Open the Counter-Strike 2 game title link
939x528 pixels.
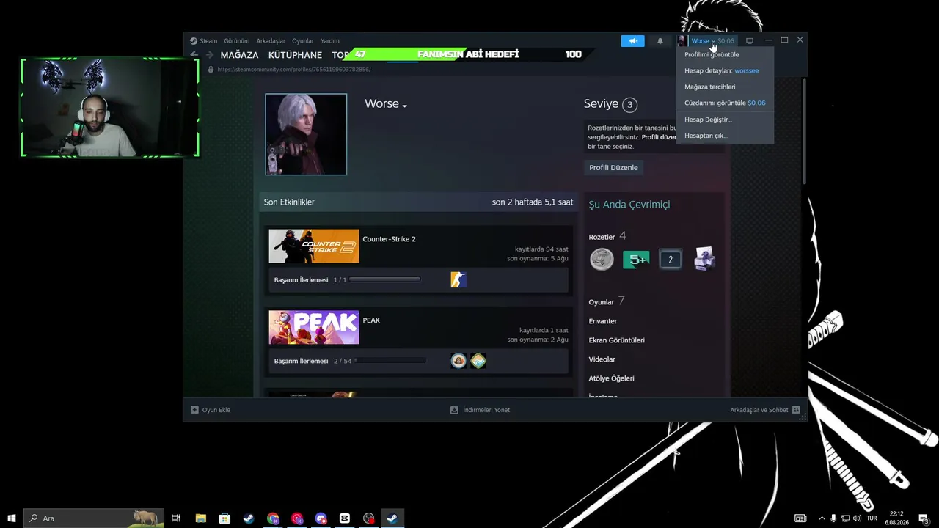(389, 239)
